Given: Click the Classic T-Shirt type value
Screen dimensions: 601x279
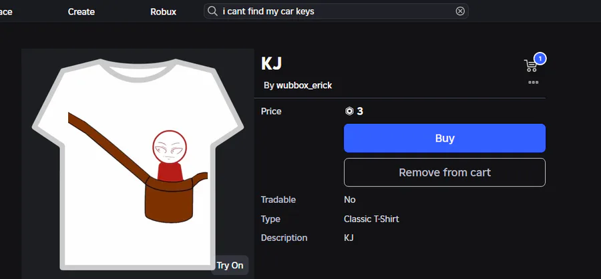Looking at the screenshot, I should click(x=371, y=219).
